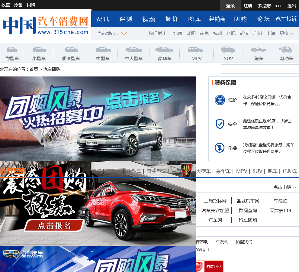Click the 中国汽车消费网 site logo
The height and width of the screenshot is (272, 299).
pyautogui.click(x=46, y=25)
